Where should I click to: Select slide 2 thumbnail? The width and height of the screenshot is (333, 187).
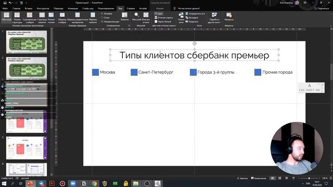(27, 68)
